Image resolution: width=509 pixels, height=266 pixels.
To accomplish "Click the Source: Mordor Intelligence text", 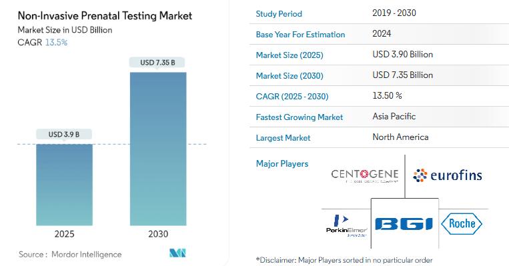I will click(70, 254).
